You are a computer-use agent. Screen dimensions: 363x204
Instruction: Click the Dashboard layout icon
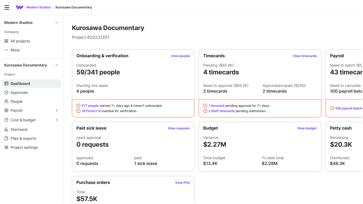(6, 84)
